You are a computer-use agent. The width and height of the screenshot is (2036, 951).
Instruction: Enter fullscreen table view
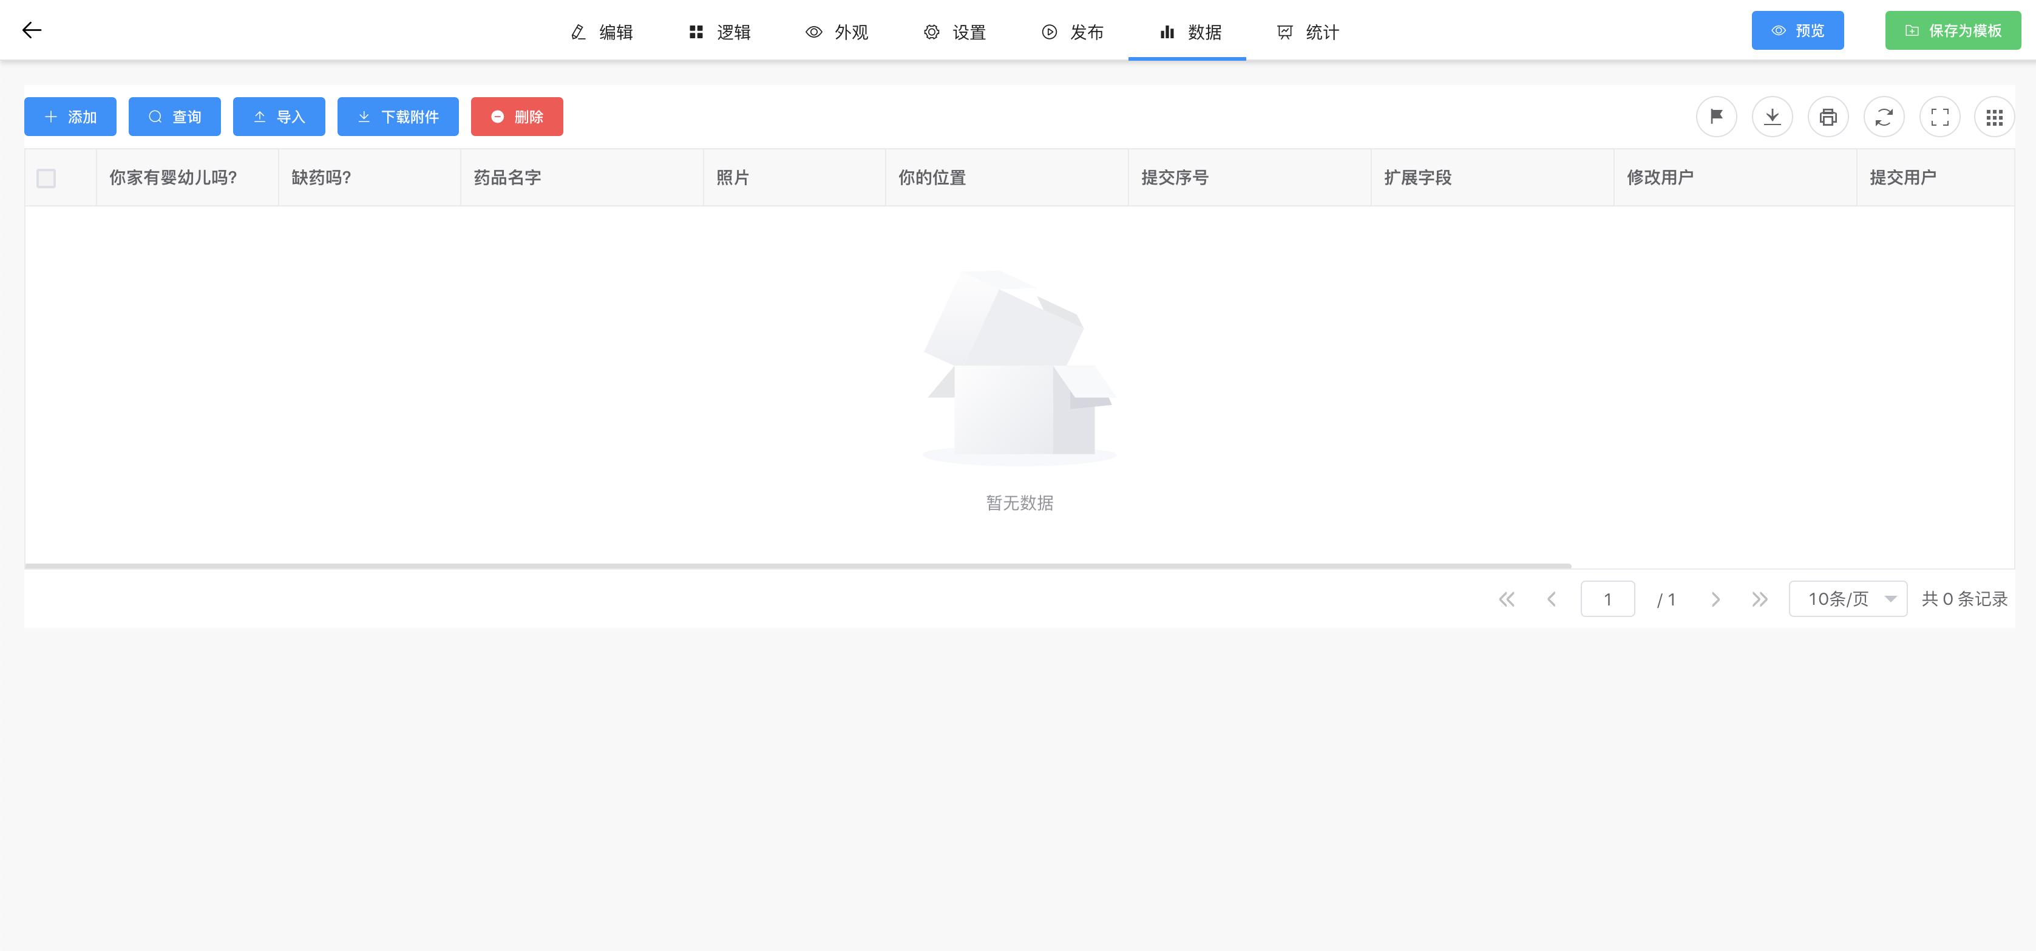(x=1939, y=116)
